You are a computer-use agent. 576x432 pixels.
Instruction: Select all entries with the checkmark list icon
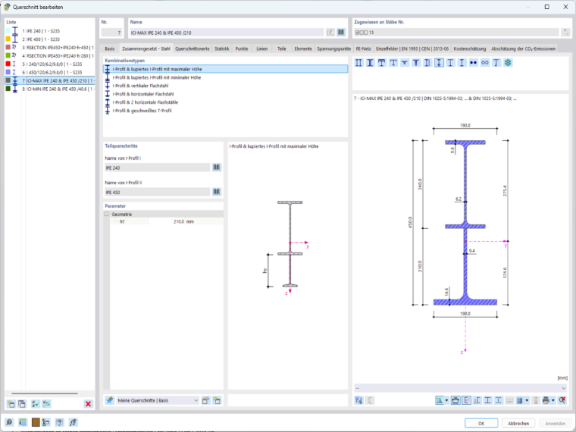[36, 404]
